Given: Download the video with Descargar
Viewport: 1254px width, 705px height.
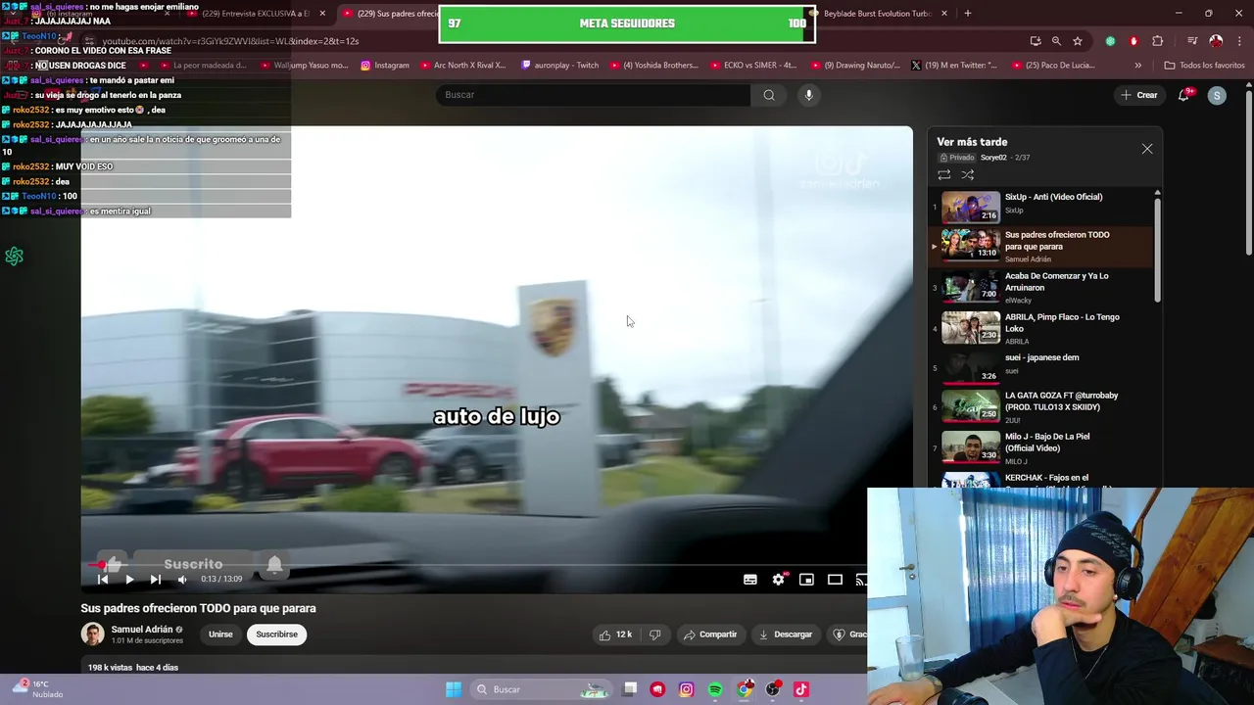Looking at the screenshot, I should [786, 634].
